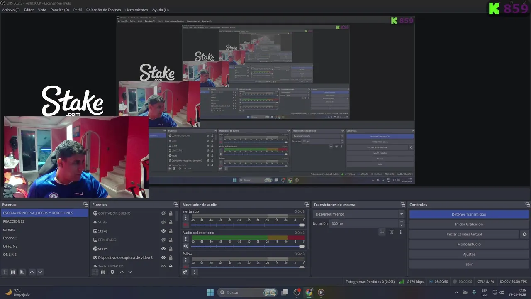Hide Dispositivo de captura de video 3
The width and height of the screenshot is (531, 299).
163,257
